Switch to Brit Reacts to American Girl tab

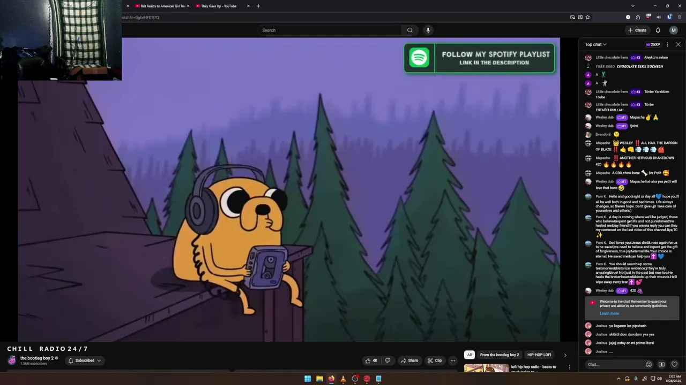(x=163, y=6)
